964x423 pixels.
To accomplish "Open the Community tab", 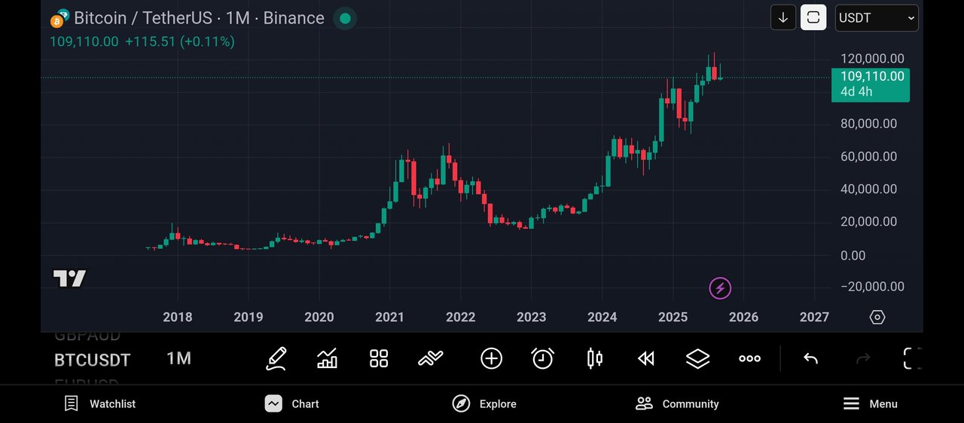I will [677, 404].
